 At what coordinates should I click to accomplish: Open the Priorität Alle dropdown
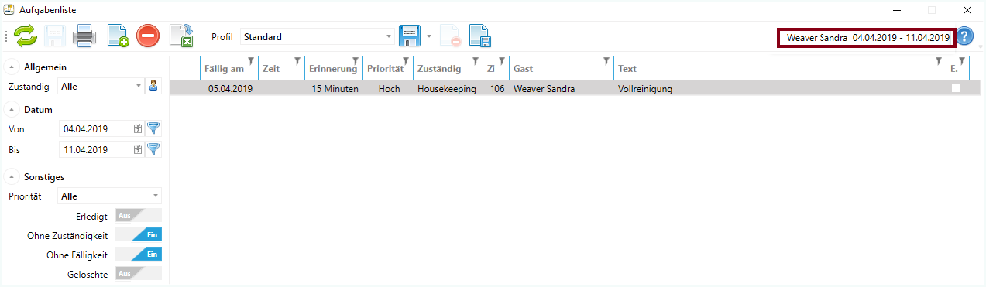coord(110,196)
